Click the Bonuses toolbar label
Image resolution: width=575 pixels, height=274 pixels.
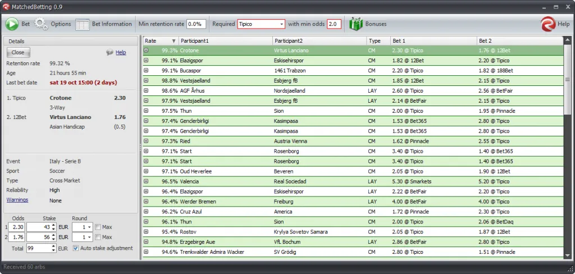coord(376,24)
